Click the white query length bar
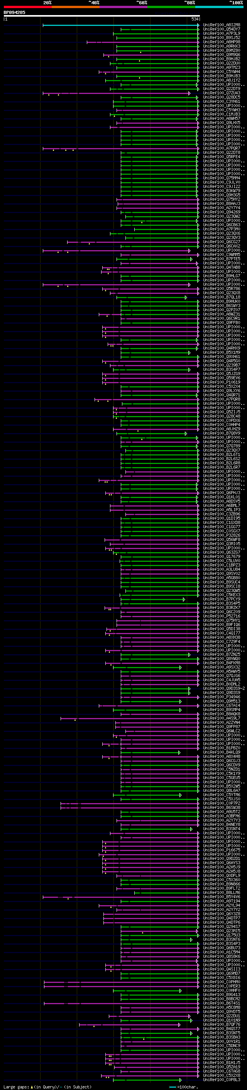 point(102,16)
